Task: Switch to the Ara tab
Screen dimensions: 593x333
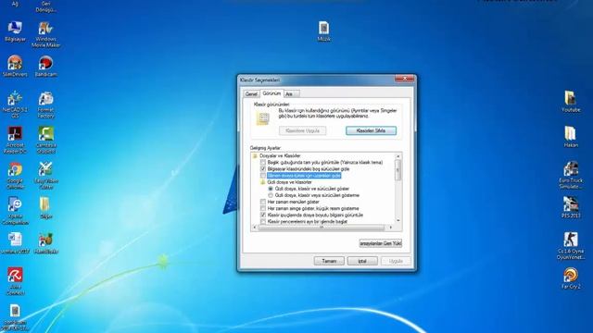Action: point(292,94)
